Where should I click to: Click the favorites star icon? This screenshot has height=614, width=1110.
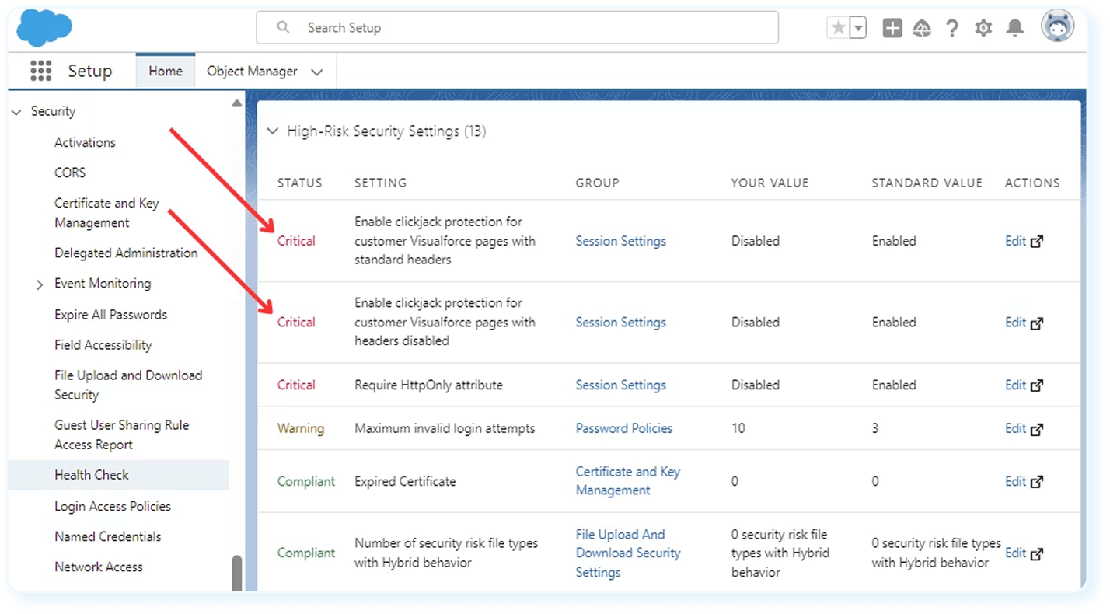[838, 28]
